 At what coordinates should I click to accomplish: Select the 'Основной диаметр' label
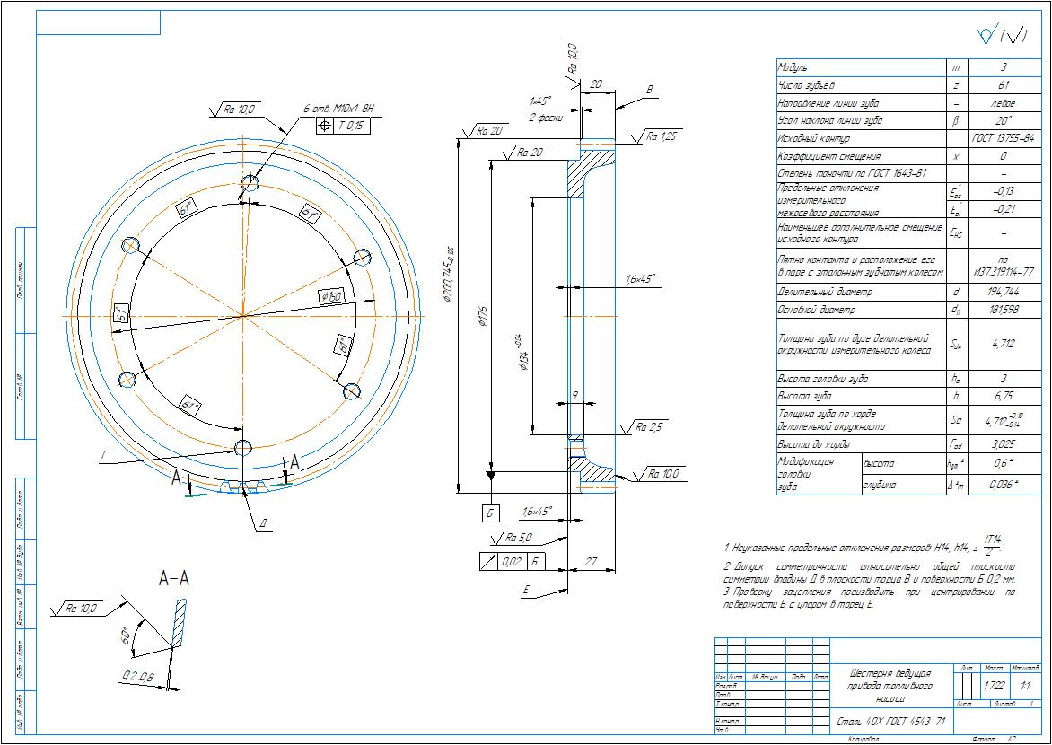[x=817, y=310]
